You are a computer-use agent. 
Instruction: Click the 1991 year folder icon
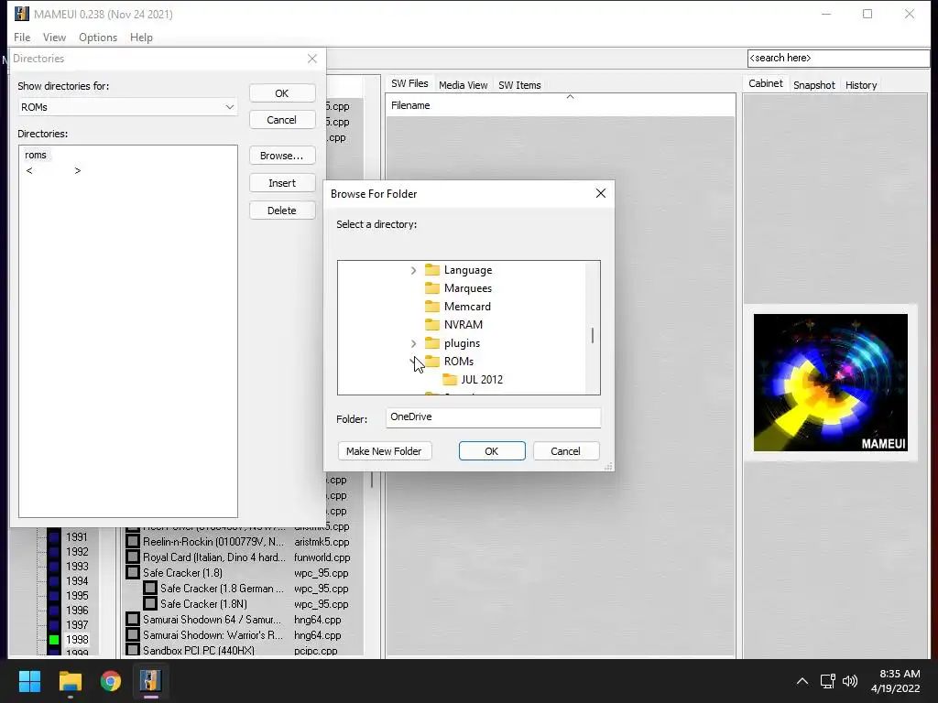pyautogui.click(x=54, y=536)
